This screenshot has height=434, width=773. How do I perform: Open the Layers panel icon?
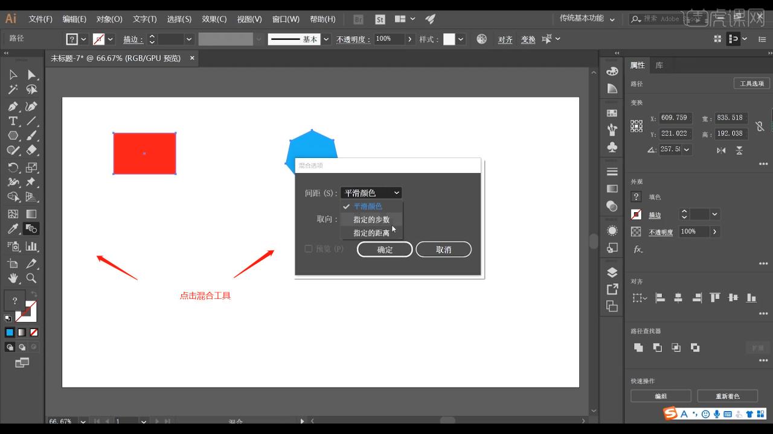(x=612, y=272)
